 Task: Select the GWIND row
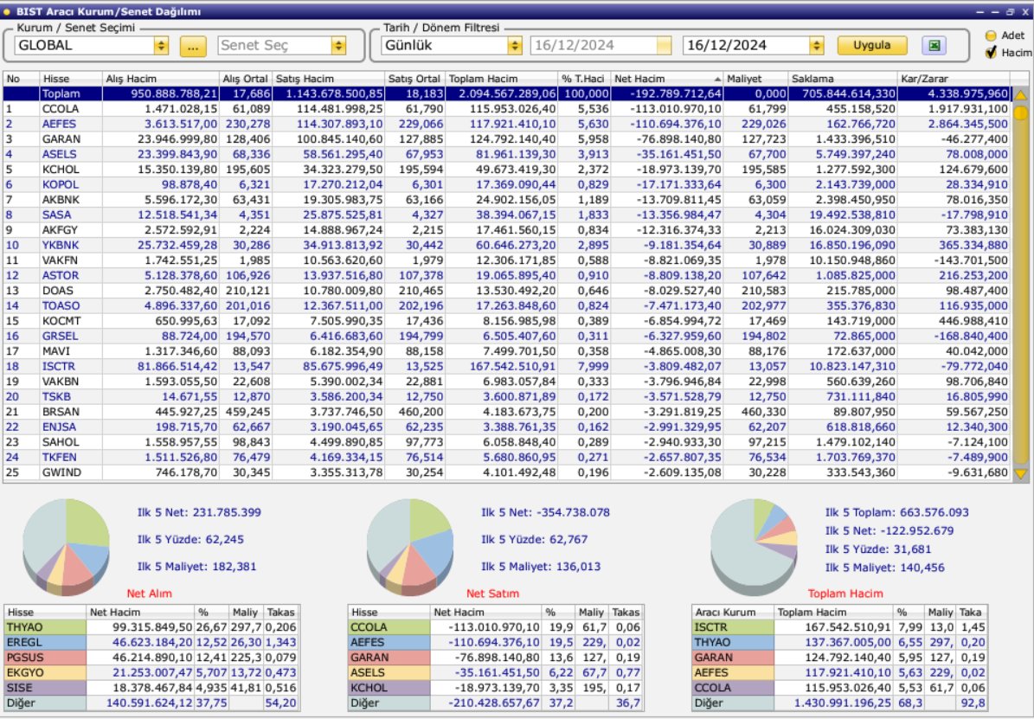coord(506,473)
